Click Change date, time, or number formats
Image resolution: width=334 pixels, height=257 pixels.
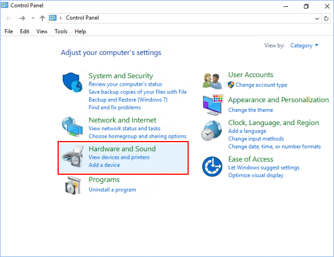click(x=274, y=146)
